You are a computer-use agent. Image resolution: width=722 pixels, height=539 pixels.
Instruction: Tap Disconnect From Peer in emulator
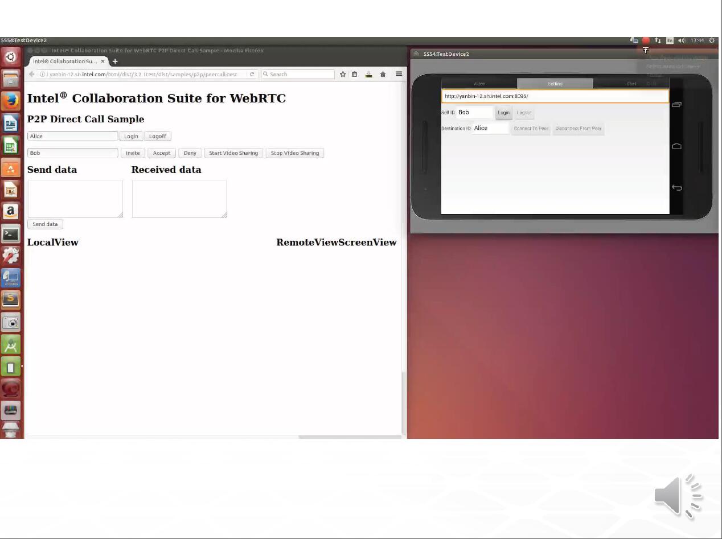pos(579,129)
